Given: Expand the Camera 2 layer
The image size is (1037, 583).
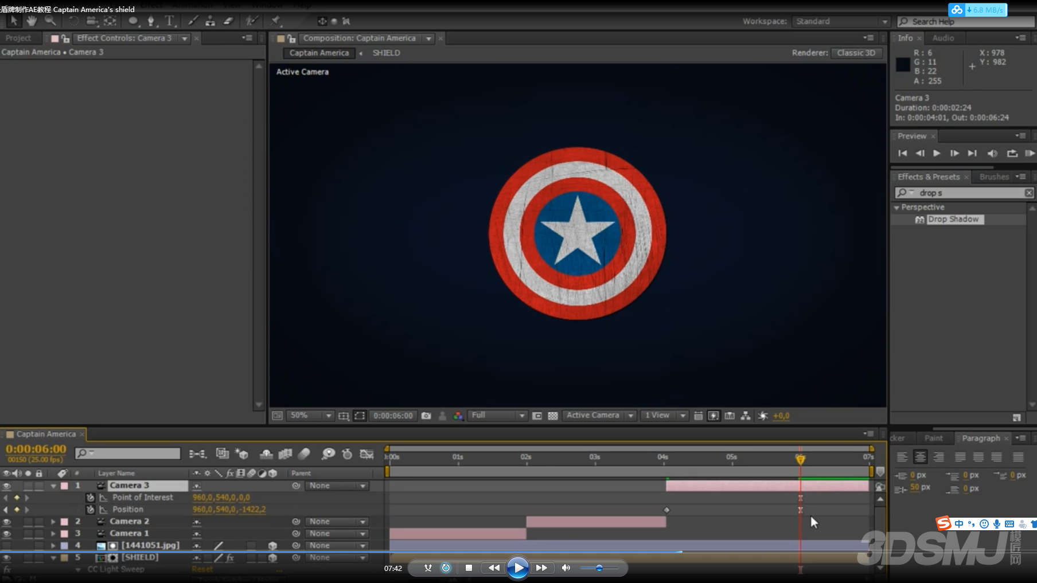Looking at the screenshot, I should coord(53,522).
